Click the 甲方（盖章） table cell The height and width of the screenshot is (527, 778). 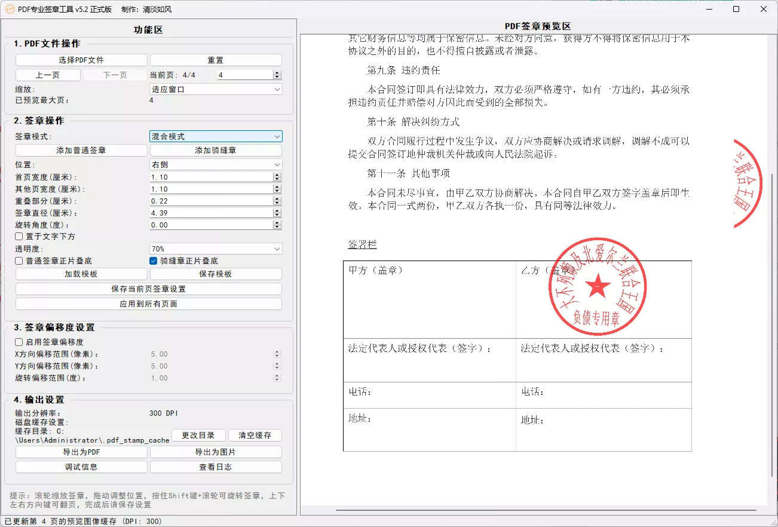click(x=430, y=299)
